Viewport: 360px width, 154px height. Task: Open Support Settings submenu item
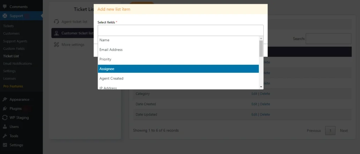coord(9,71)
